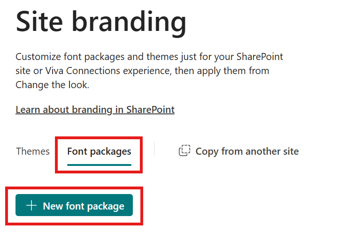Click the vertical divider beside Font packages

tap(154, 149)
